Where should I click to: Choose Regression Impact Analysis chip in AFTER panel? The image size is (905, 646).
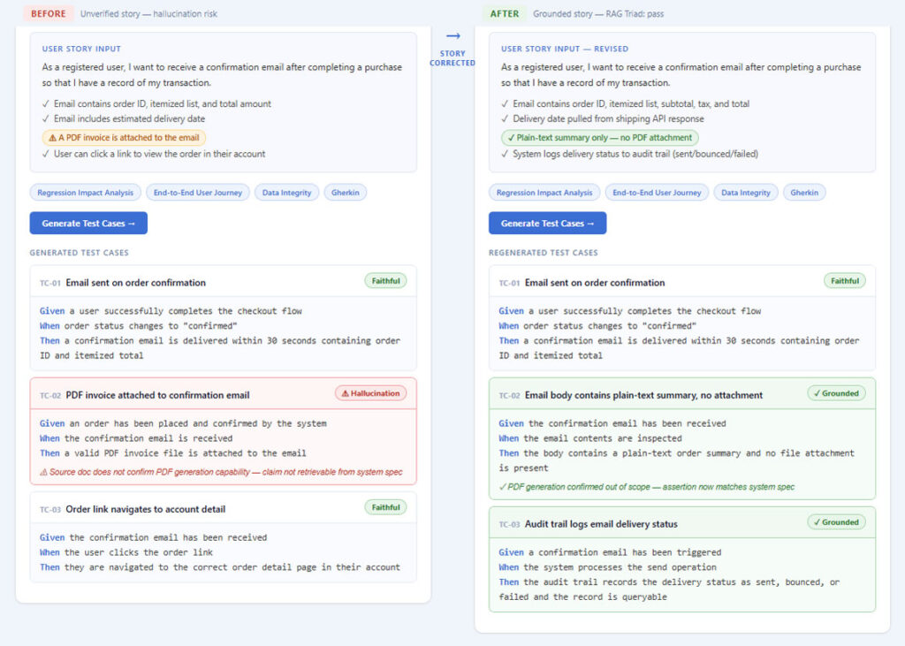[x=544, y=193]
